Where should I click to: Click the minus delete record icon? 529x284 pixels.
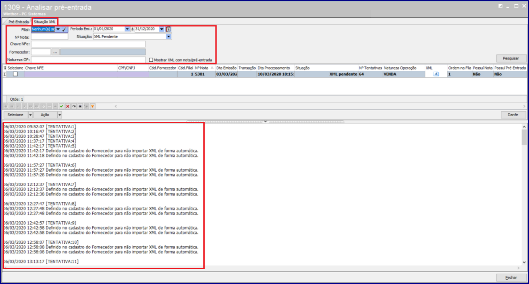click(x=49, y=106)
